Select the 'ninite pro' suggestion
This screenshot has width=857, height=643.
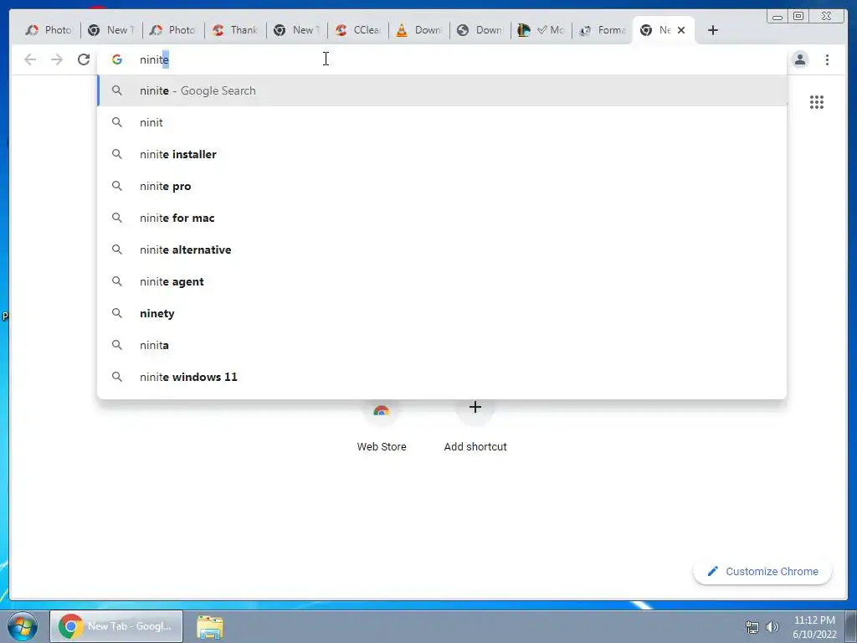point(442,186)
